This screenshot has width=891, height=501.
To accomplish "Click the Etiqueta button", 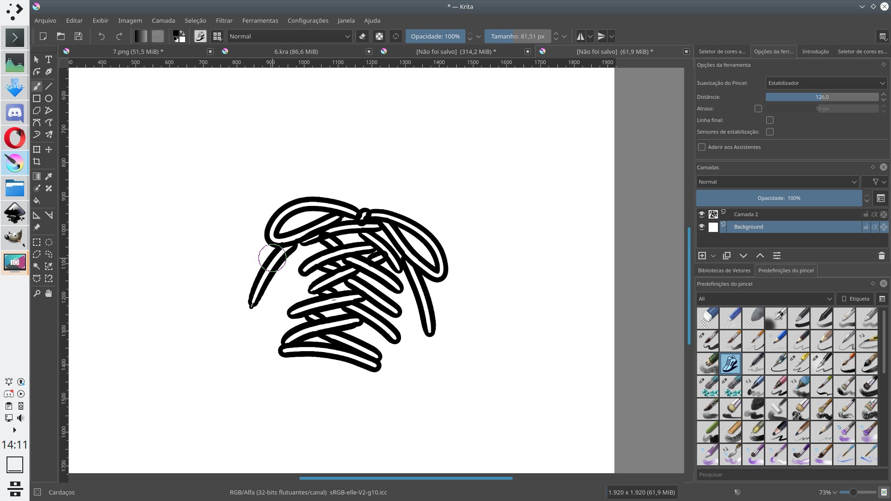I will (855, 299).
